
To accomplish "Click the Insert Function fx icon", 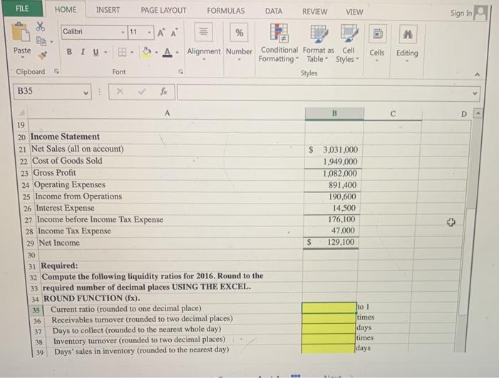I will click(163, 92).
